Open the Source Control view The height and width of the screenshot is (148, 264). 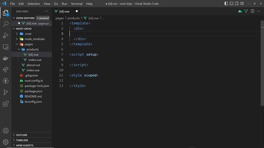tap(5, 92)
